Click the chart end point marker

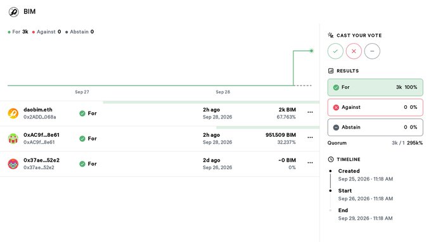point(311,51)
